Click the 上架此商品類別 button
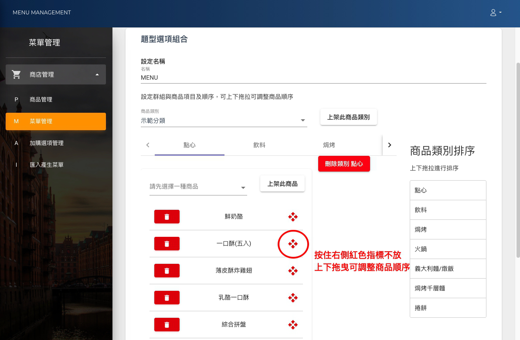This screenshot has width=520, height=340. (x=349, y=117)
